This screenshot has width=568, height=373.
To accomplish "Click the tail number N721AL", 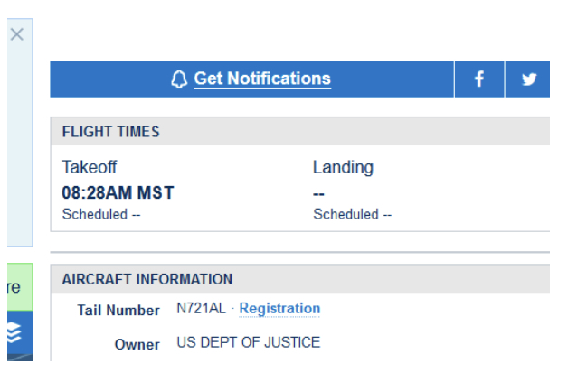I will (x=203, y=309).
